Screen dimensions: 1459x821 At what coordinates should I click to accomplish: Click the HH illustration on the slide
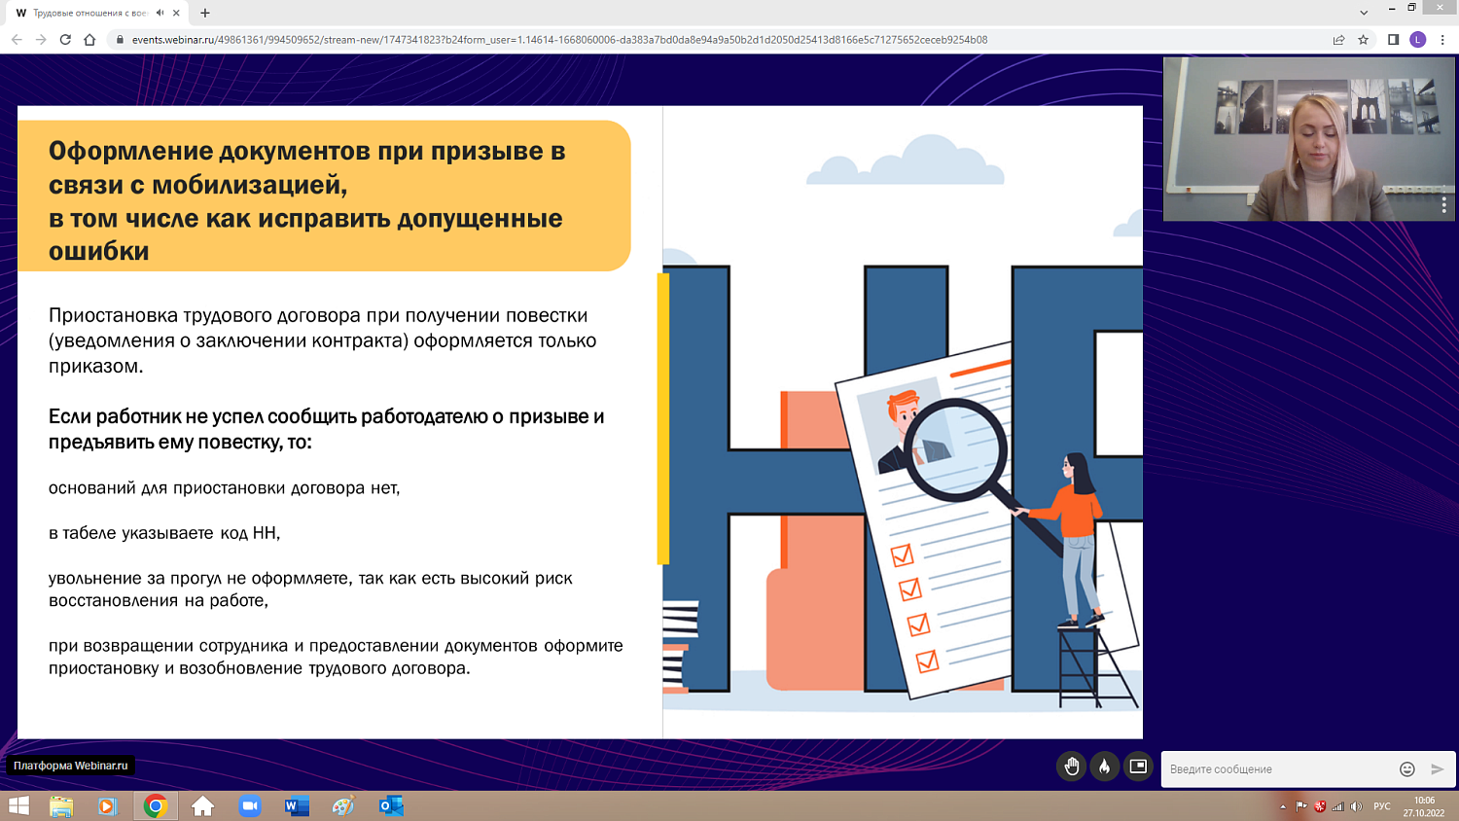(x=903, y=421)
